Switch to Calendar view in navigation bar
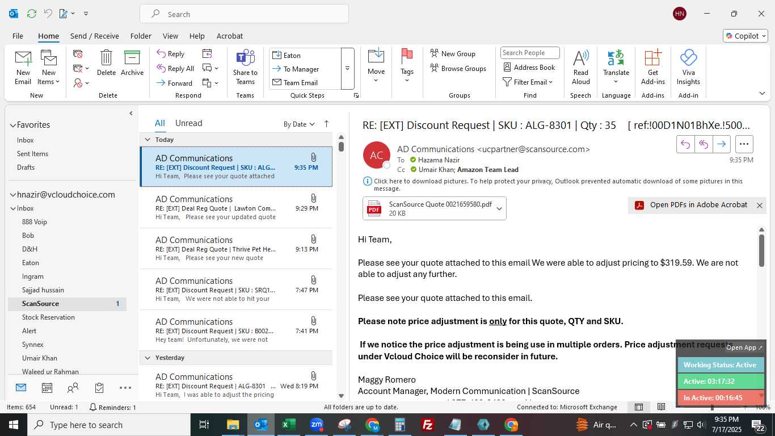775x436 pixels. [47, 388]
